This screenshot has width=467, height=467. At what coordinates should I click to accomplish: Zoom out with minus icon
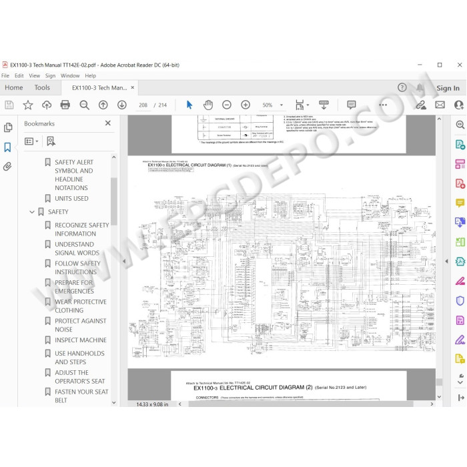(227, 105)
